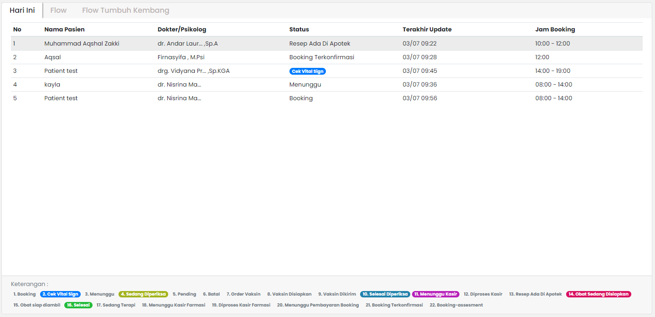Click the Jam Booking column header
This screenshot has height=317, width=655.
click(555, 29)
